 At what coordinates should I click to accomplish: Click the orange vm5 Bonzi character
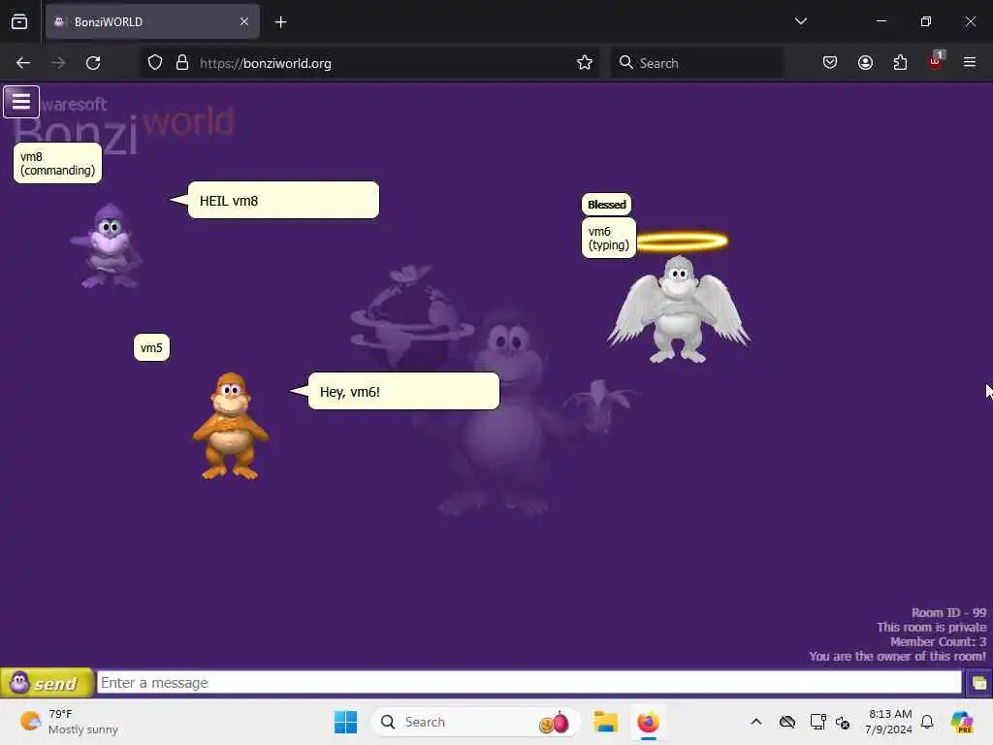pos(231,426)
